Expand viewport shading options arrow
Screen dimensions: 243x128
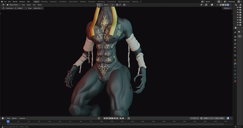click(x=230, y=5)
